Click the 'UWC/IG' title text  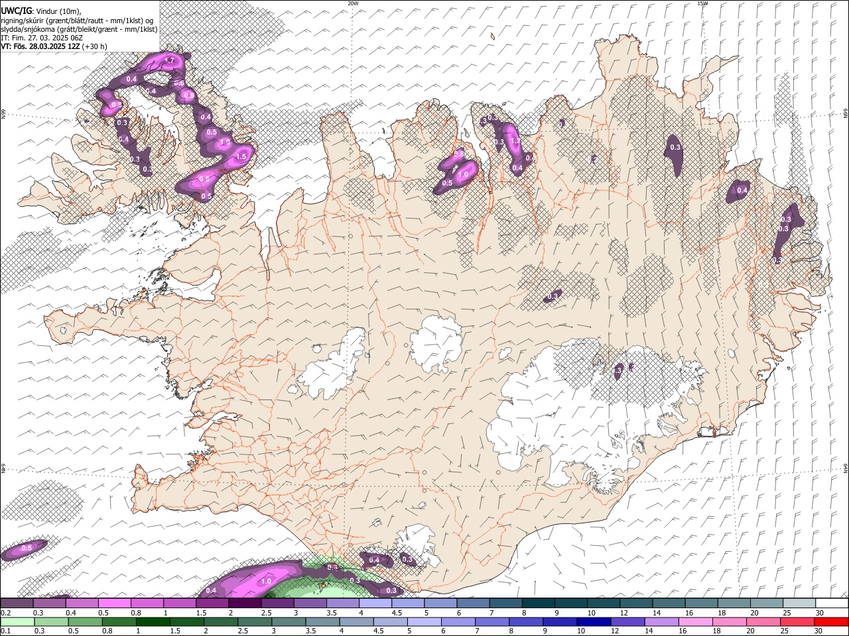[x=16, y=11]
